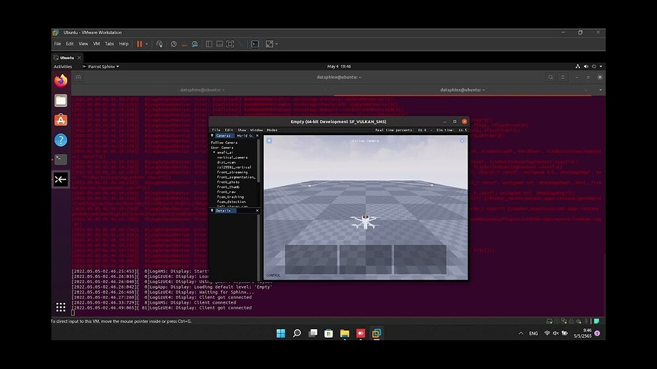Expand the suspend button's dropdown arrow
This screenshot has height=369, width=657.
tap(147, 44)
